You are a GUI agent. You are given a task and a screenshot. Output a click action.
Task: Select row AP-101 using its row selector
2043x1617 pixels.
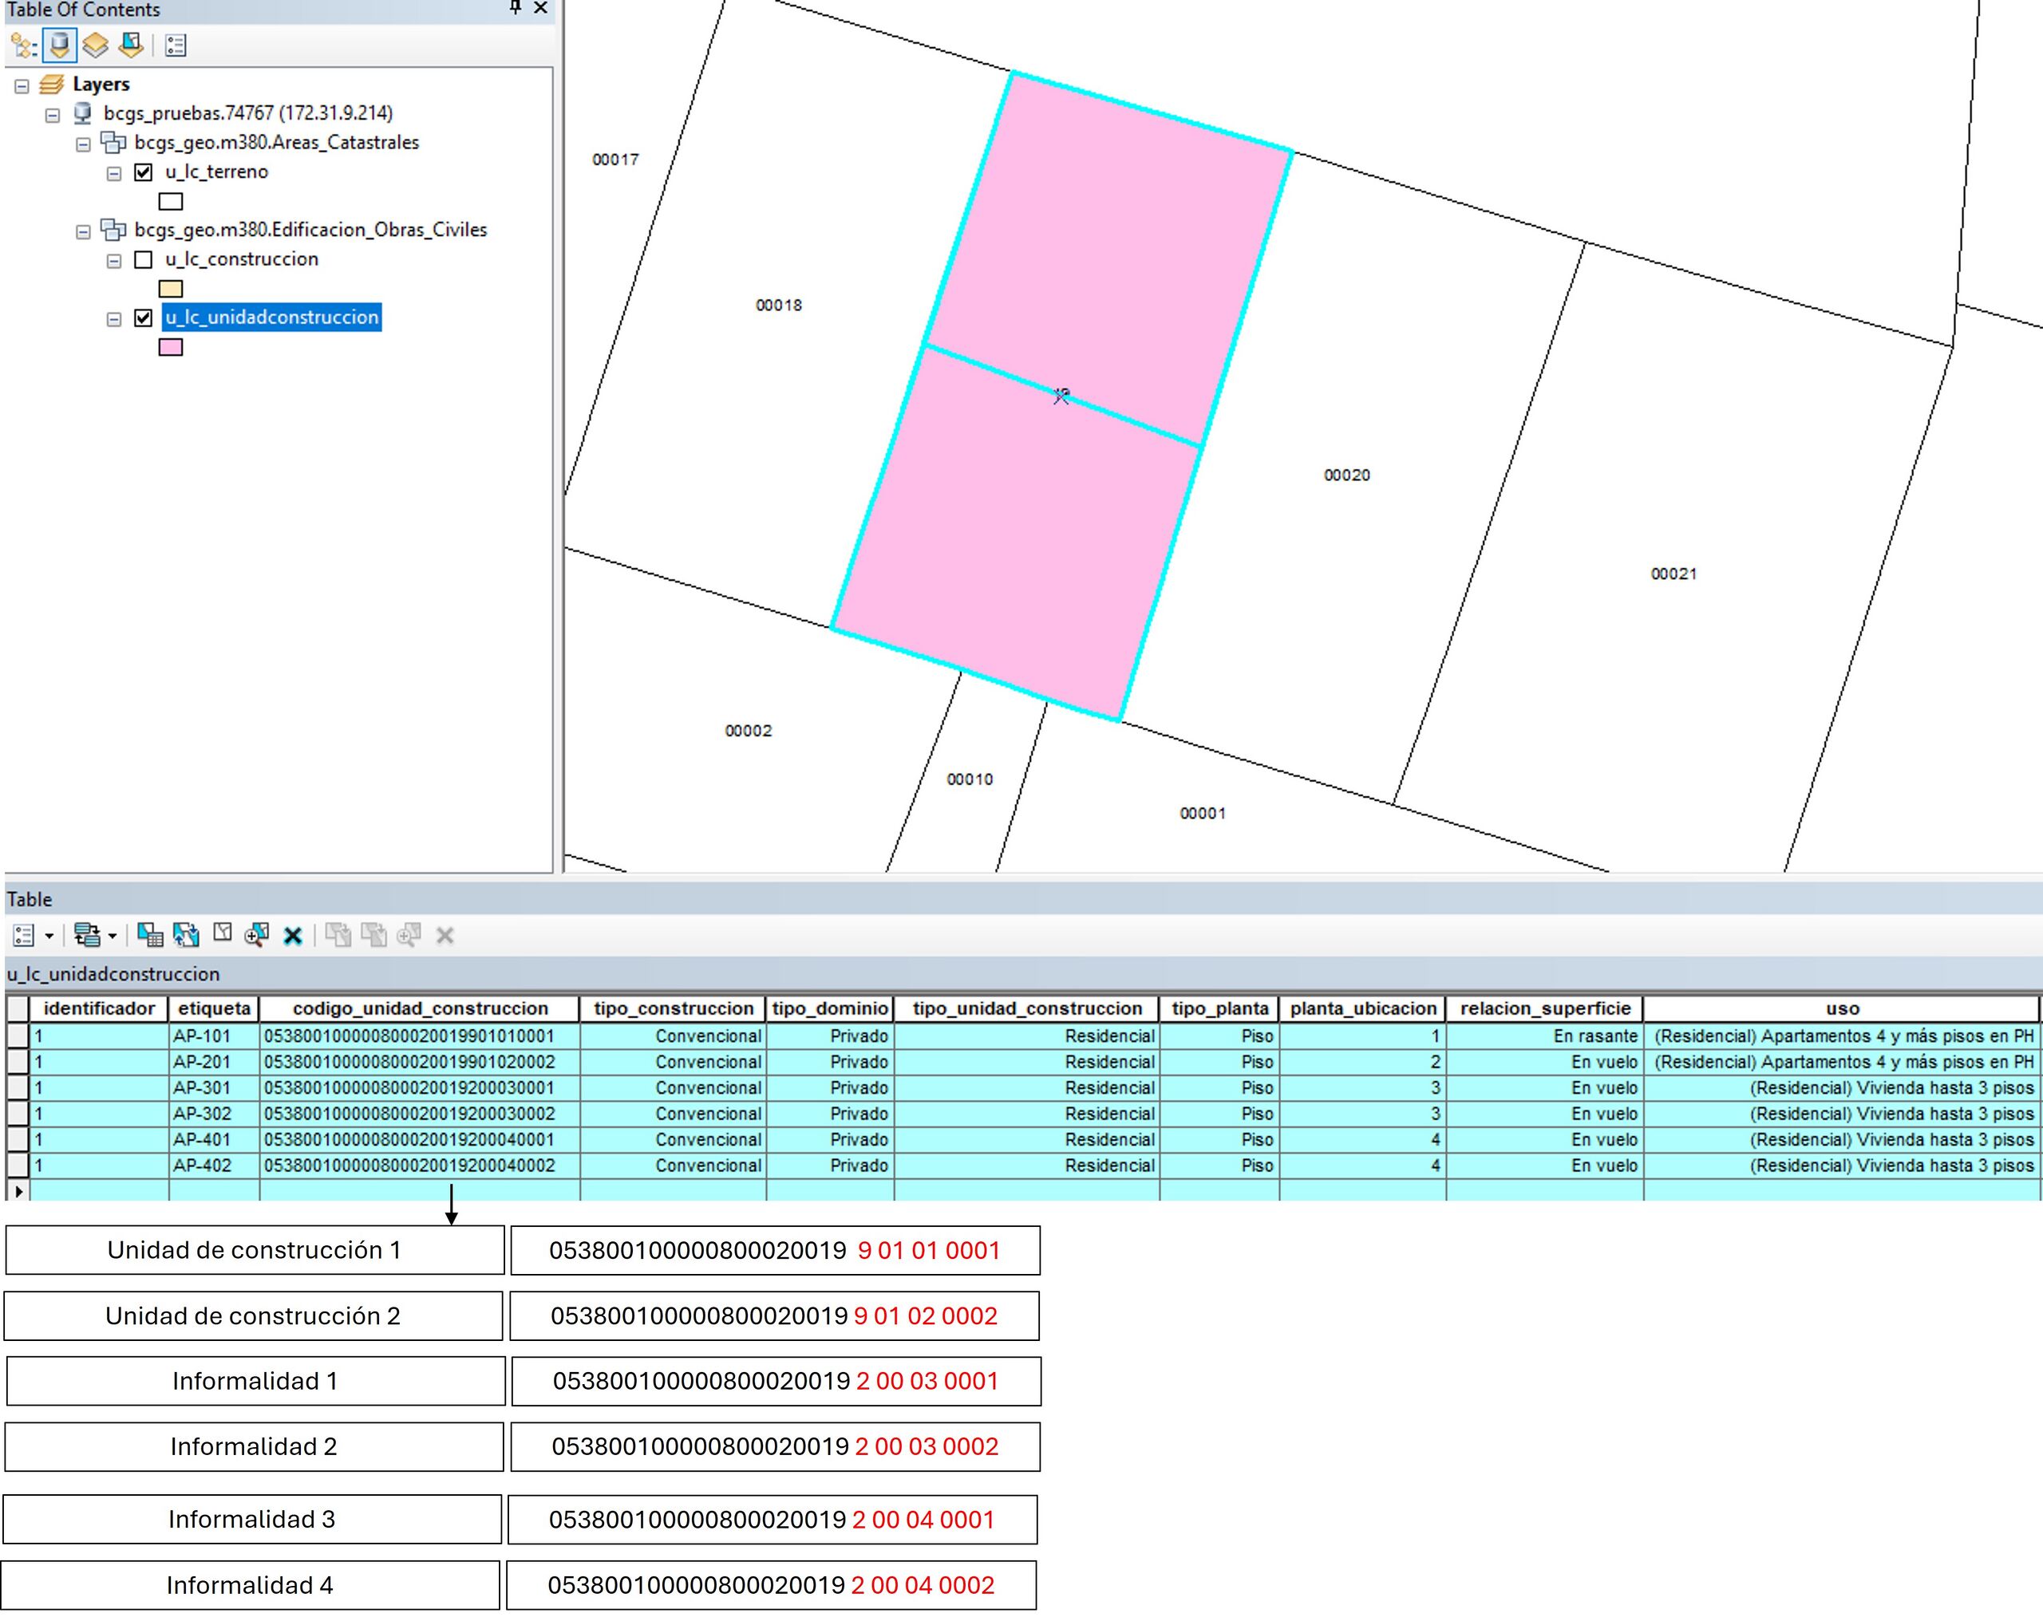point(17,1035)
